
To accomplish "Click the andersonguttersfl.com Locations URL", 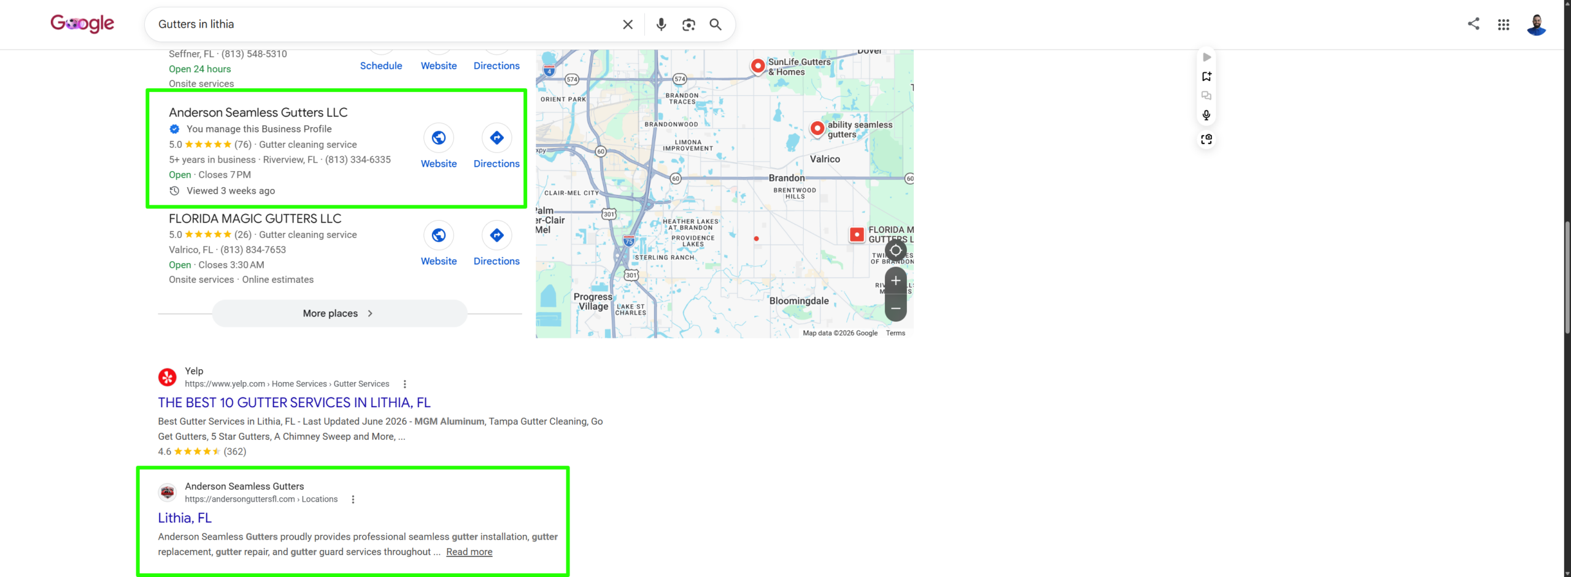I will [261, 499].
